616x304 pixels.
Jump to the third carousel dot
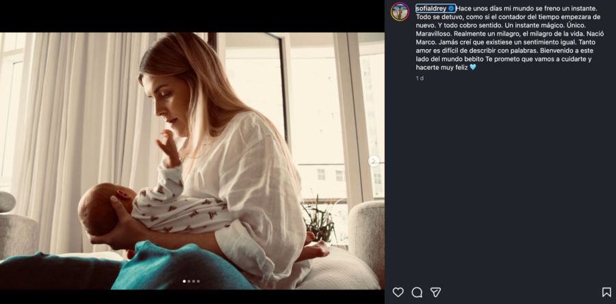[x=194, y=281]
